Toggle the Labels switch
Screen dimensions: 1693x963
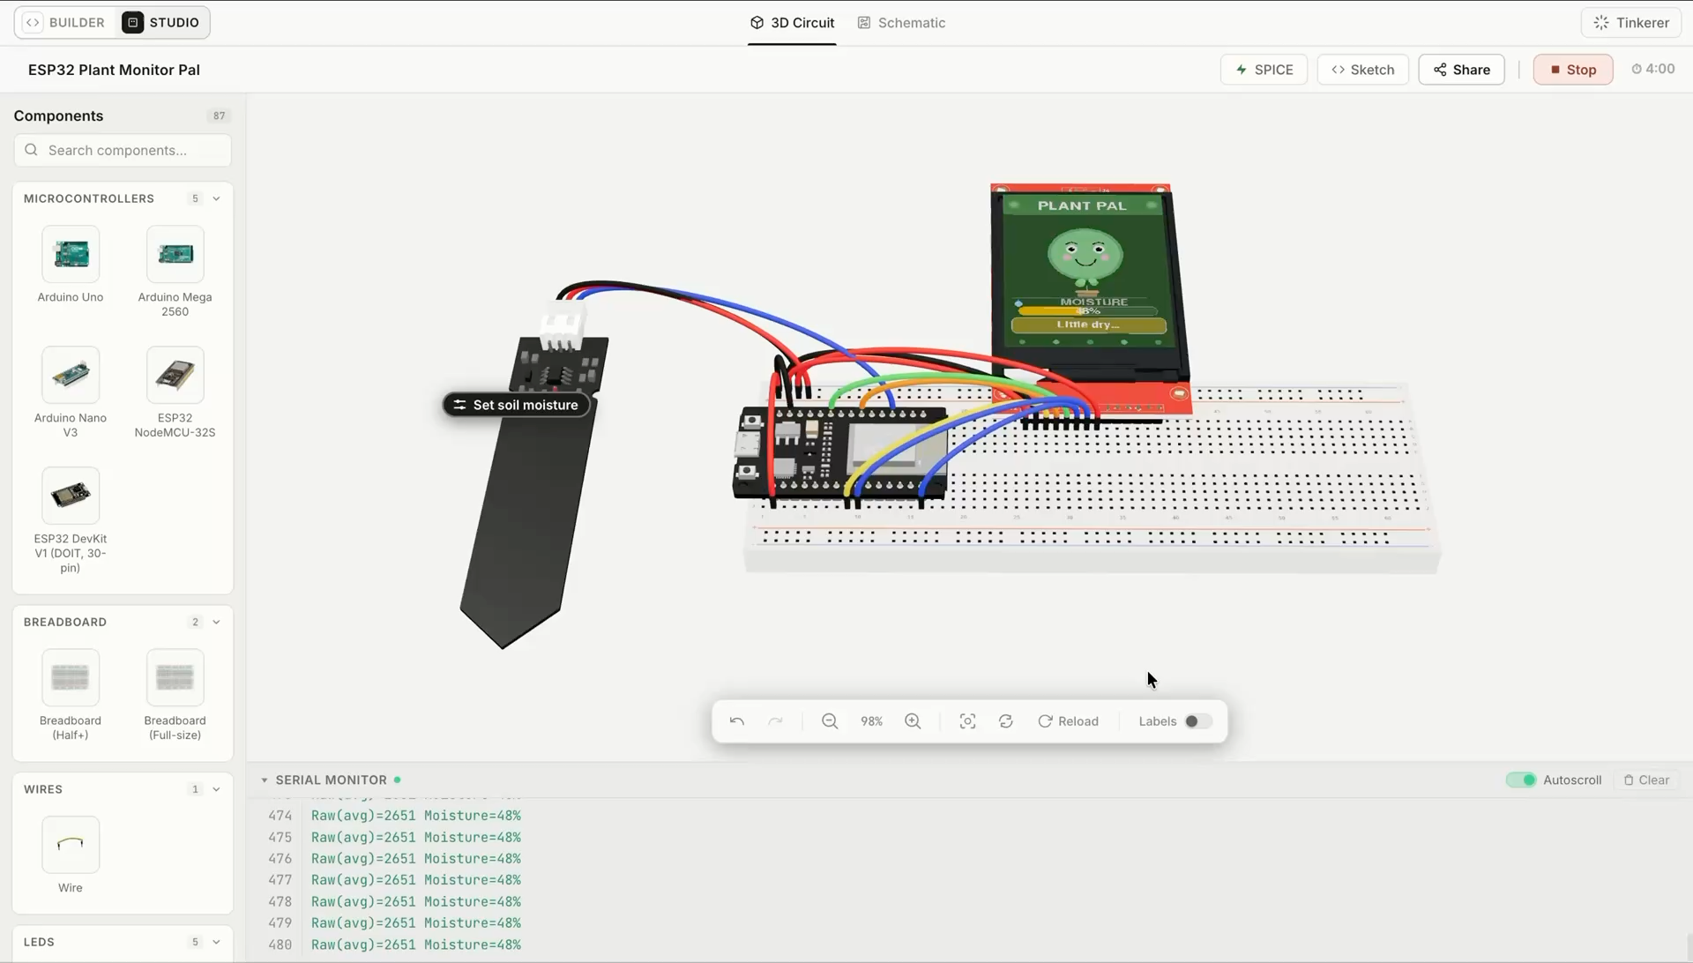(1197, 721)
